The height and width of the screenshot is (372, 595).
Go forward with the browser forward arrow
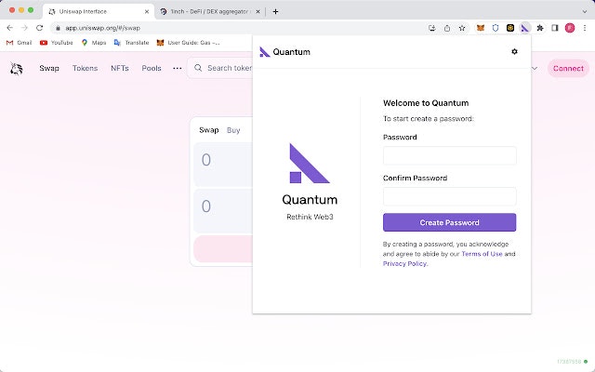pyautogui.click(x=24, y=28)
